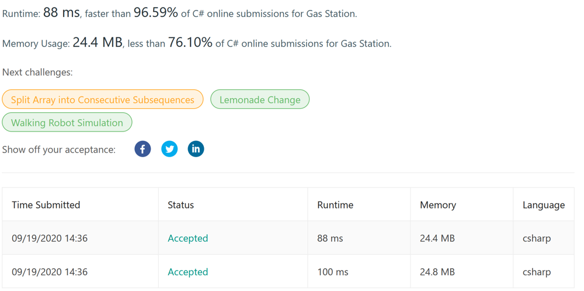Open Walking Robot Simulation challenge

67,122
